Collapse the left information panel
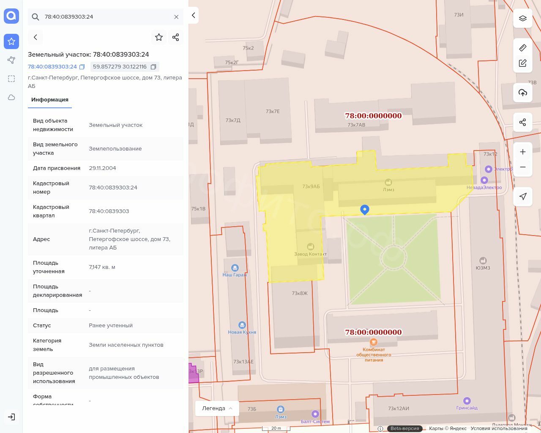This screenshot has width=541, height=433. click(193, 15)
